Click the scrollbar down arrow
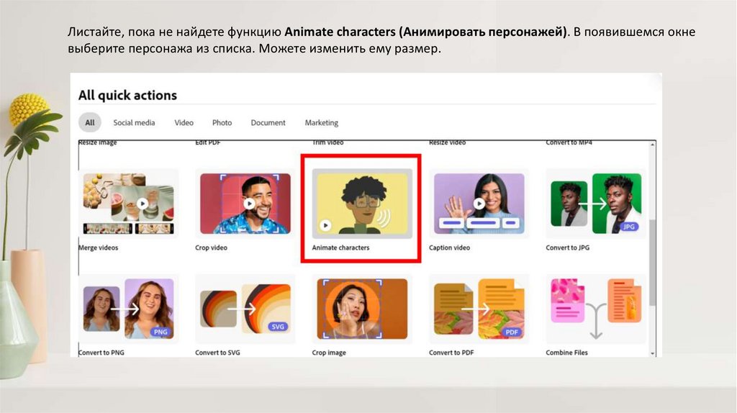This screenshot has width=737, height=413. (652, 353)
